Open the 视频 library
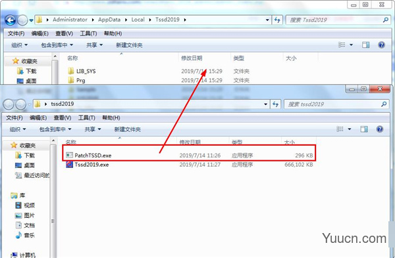 25,205
